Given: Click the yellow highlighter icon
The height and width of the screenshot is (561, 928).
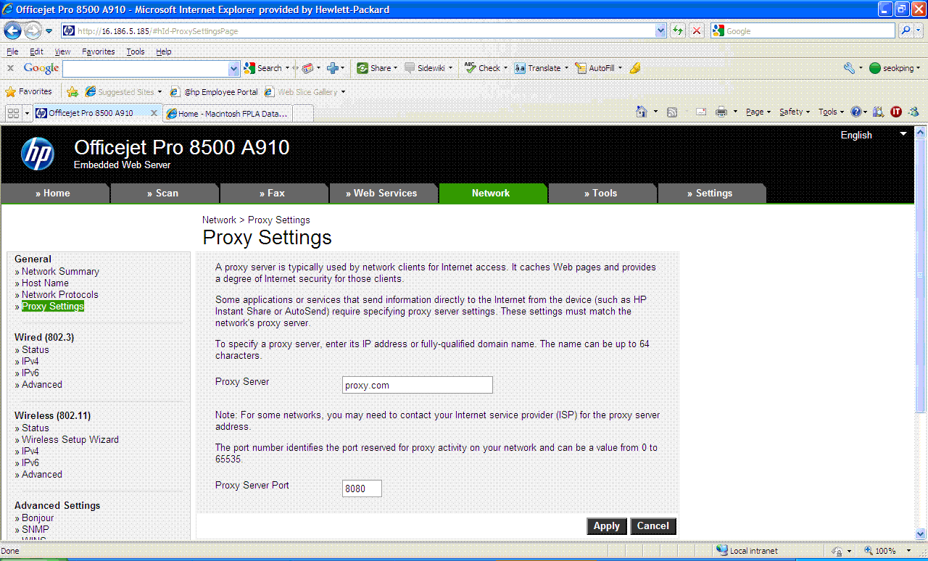Looking at the screenshot, I should pyautogui.click(x=635, y=68).
